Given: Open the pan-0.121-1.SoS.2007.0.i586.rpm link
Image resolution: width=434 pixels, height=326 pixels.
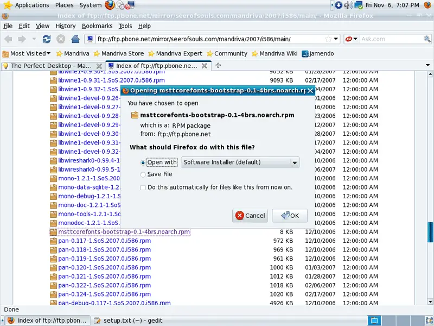Looking at the screenshot, I should click(104, 277).
